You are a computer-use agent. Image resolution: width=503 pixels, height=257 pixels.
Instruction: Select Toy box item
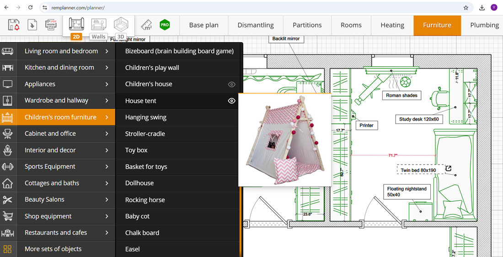tap(178, 150)
